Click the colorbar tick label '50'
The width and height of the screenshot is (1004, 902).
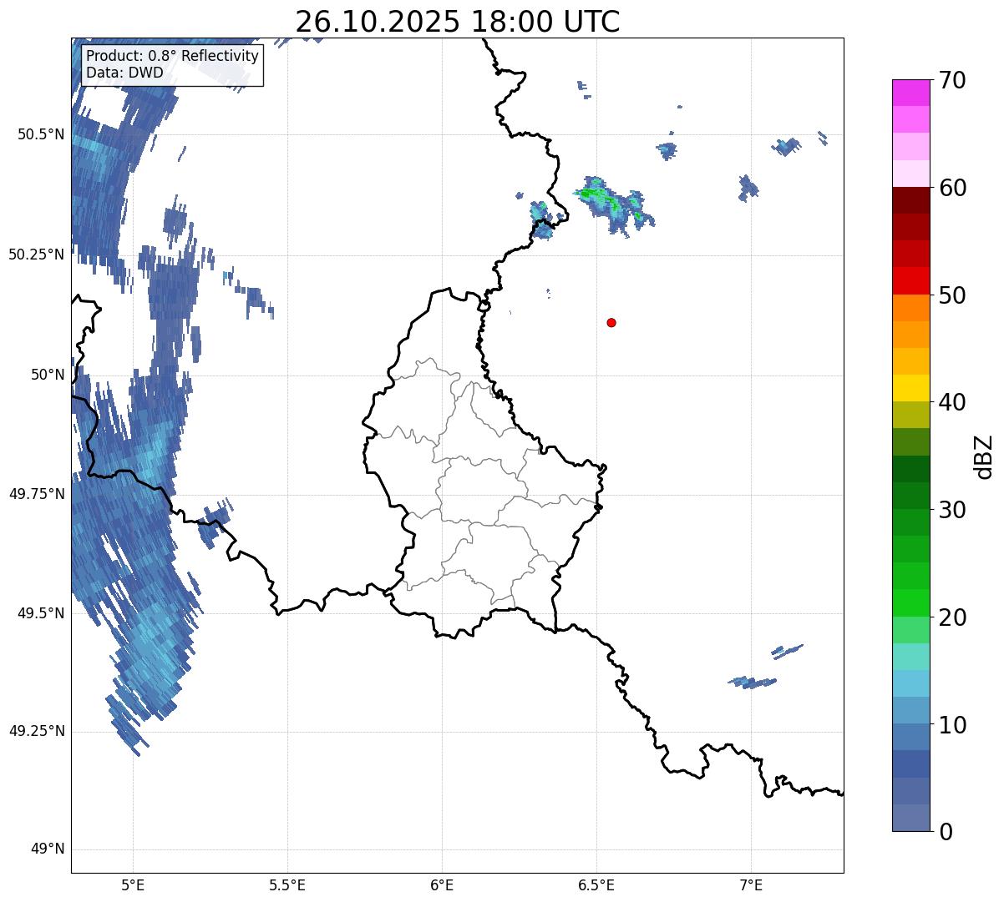pyautogui.click(x=952, y=295)
